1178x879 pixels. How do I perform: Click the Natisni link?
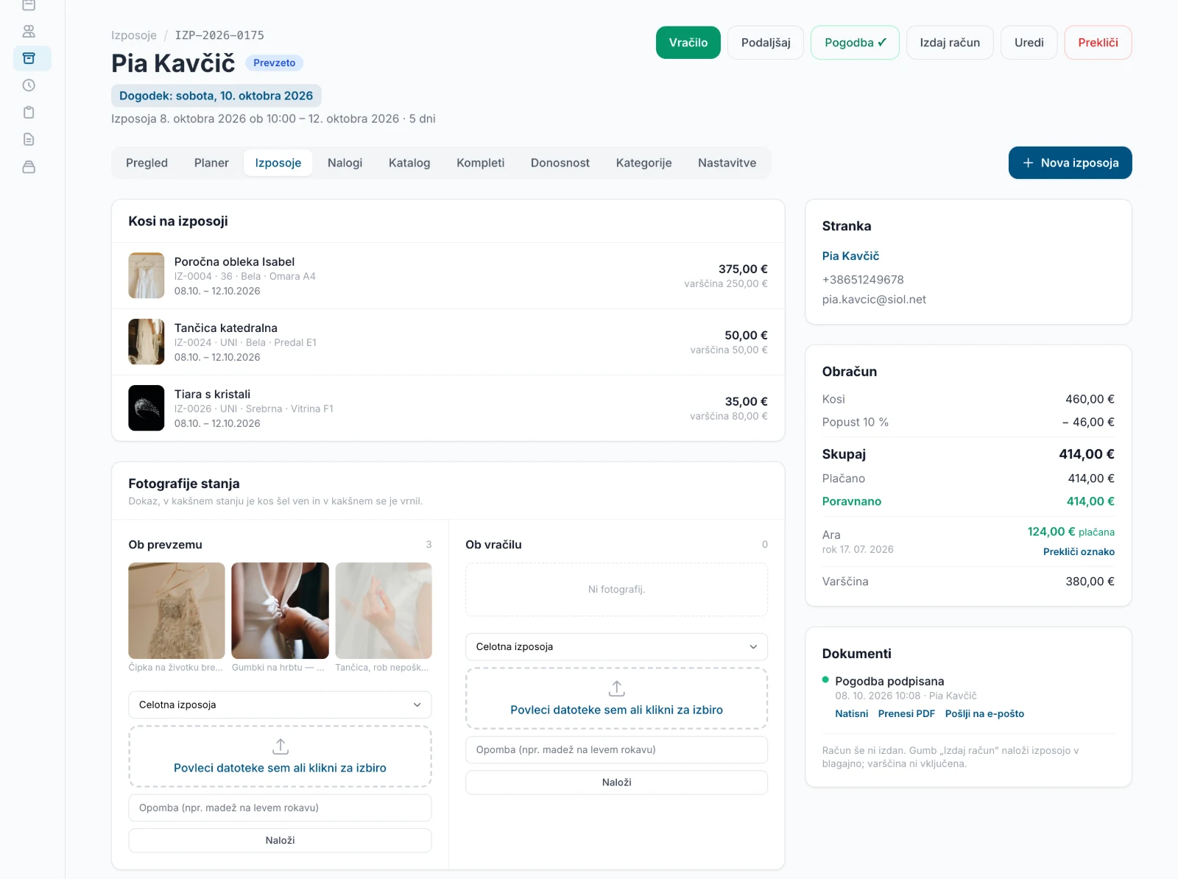pos(852,713)
